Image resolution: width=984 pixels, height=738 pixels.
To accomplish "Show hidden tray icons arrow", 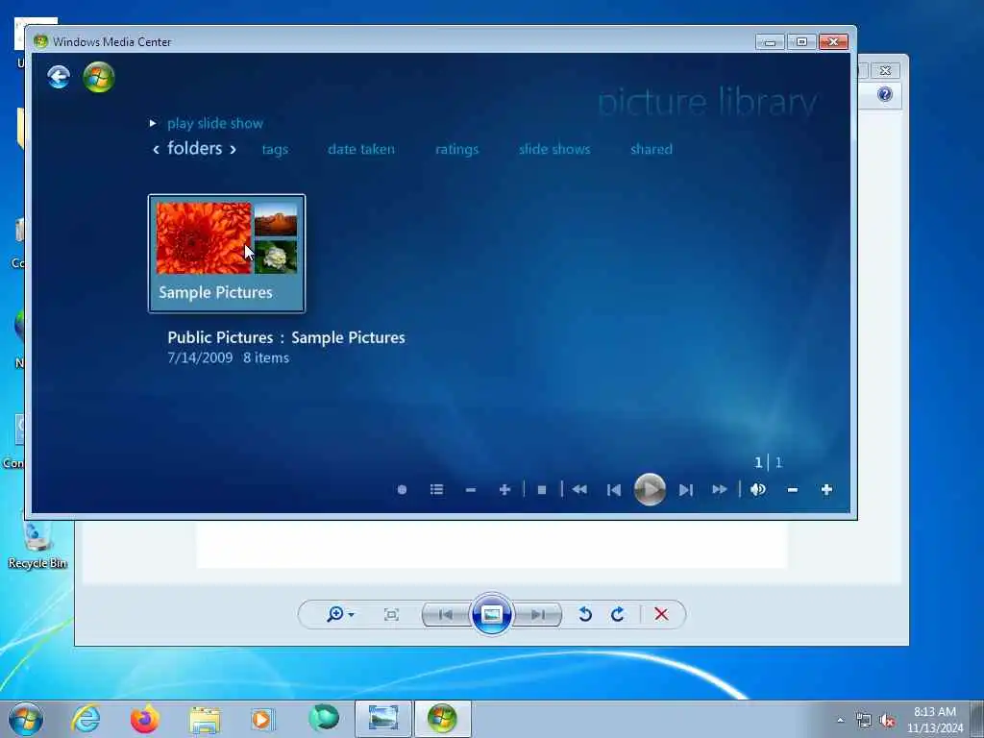I will [840, 721].
